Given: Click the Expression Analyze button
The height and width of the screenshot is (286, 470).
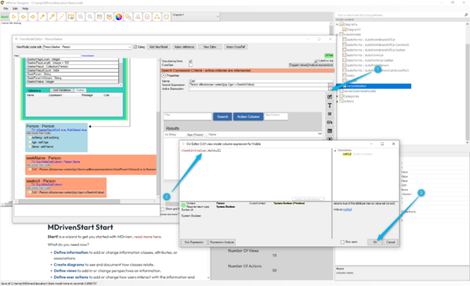Looking at the screenshot, I should 222,242.
